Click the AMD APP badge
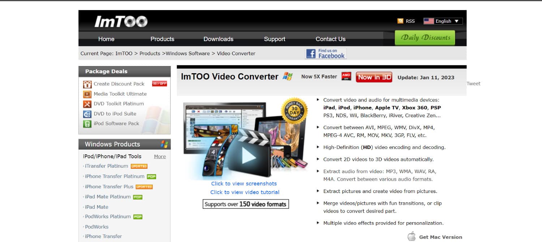This screenshot has height=242, width=542. 346,76
